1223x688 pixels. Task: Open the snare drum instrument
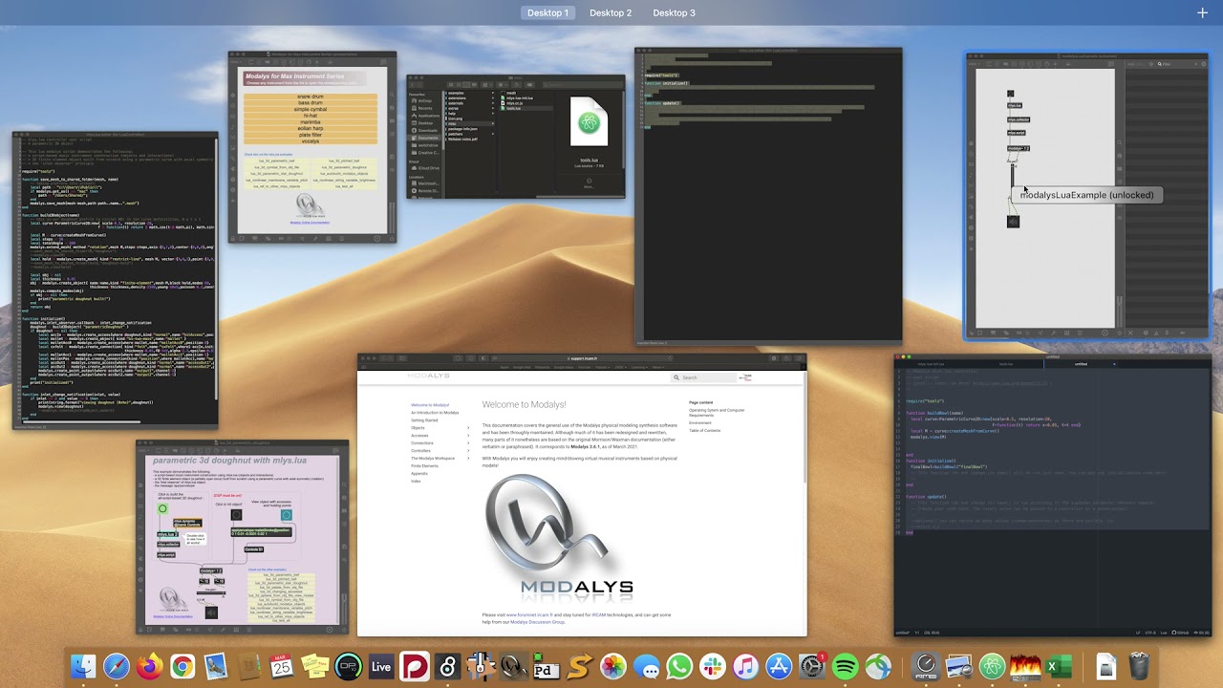pos(311,97)
